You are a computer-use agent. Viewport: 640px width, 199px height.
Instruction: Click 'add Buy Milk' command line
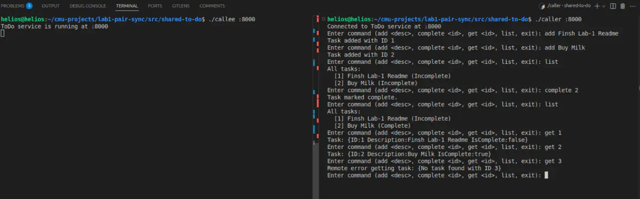coord(565,47)
